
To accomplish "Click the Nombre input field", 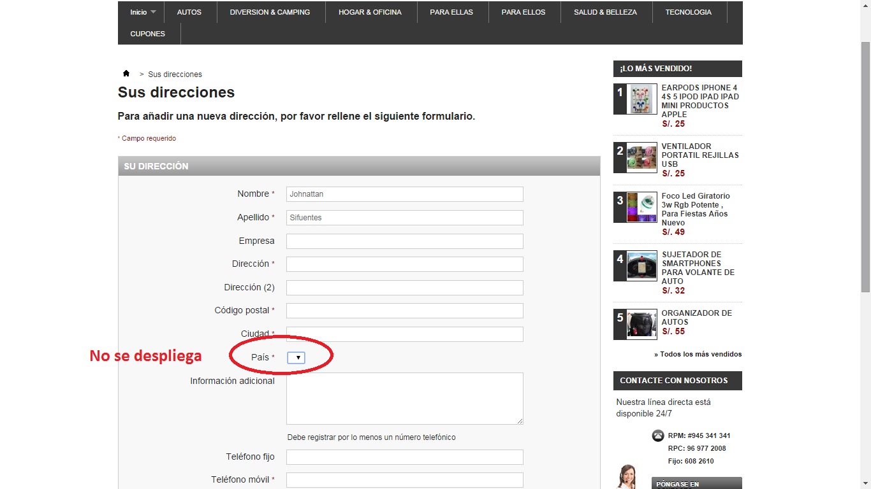I will click(405, 194).
